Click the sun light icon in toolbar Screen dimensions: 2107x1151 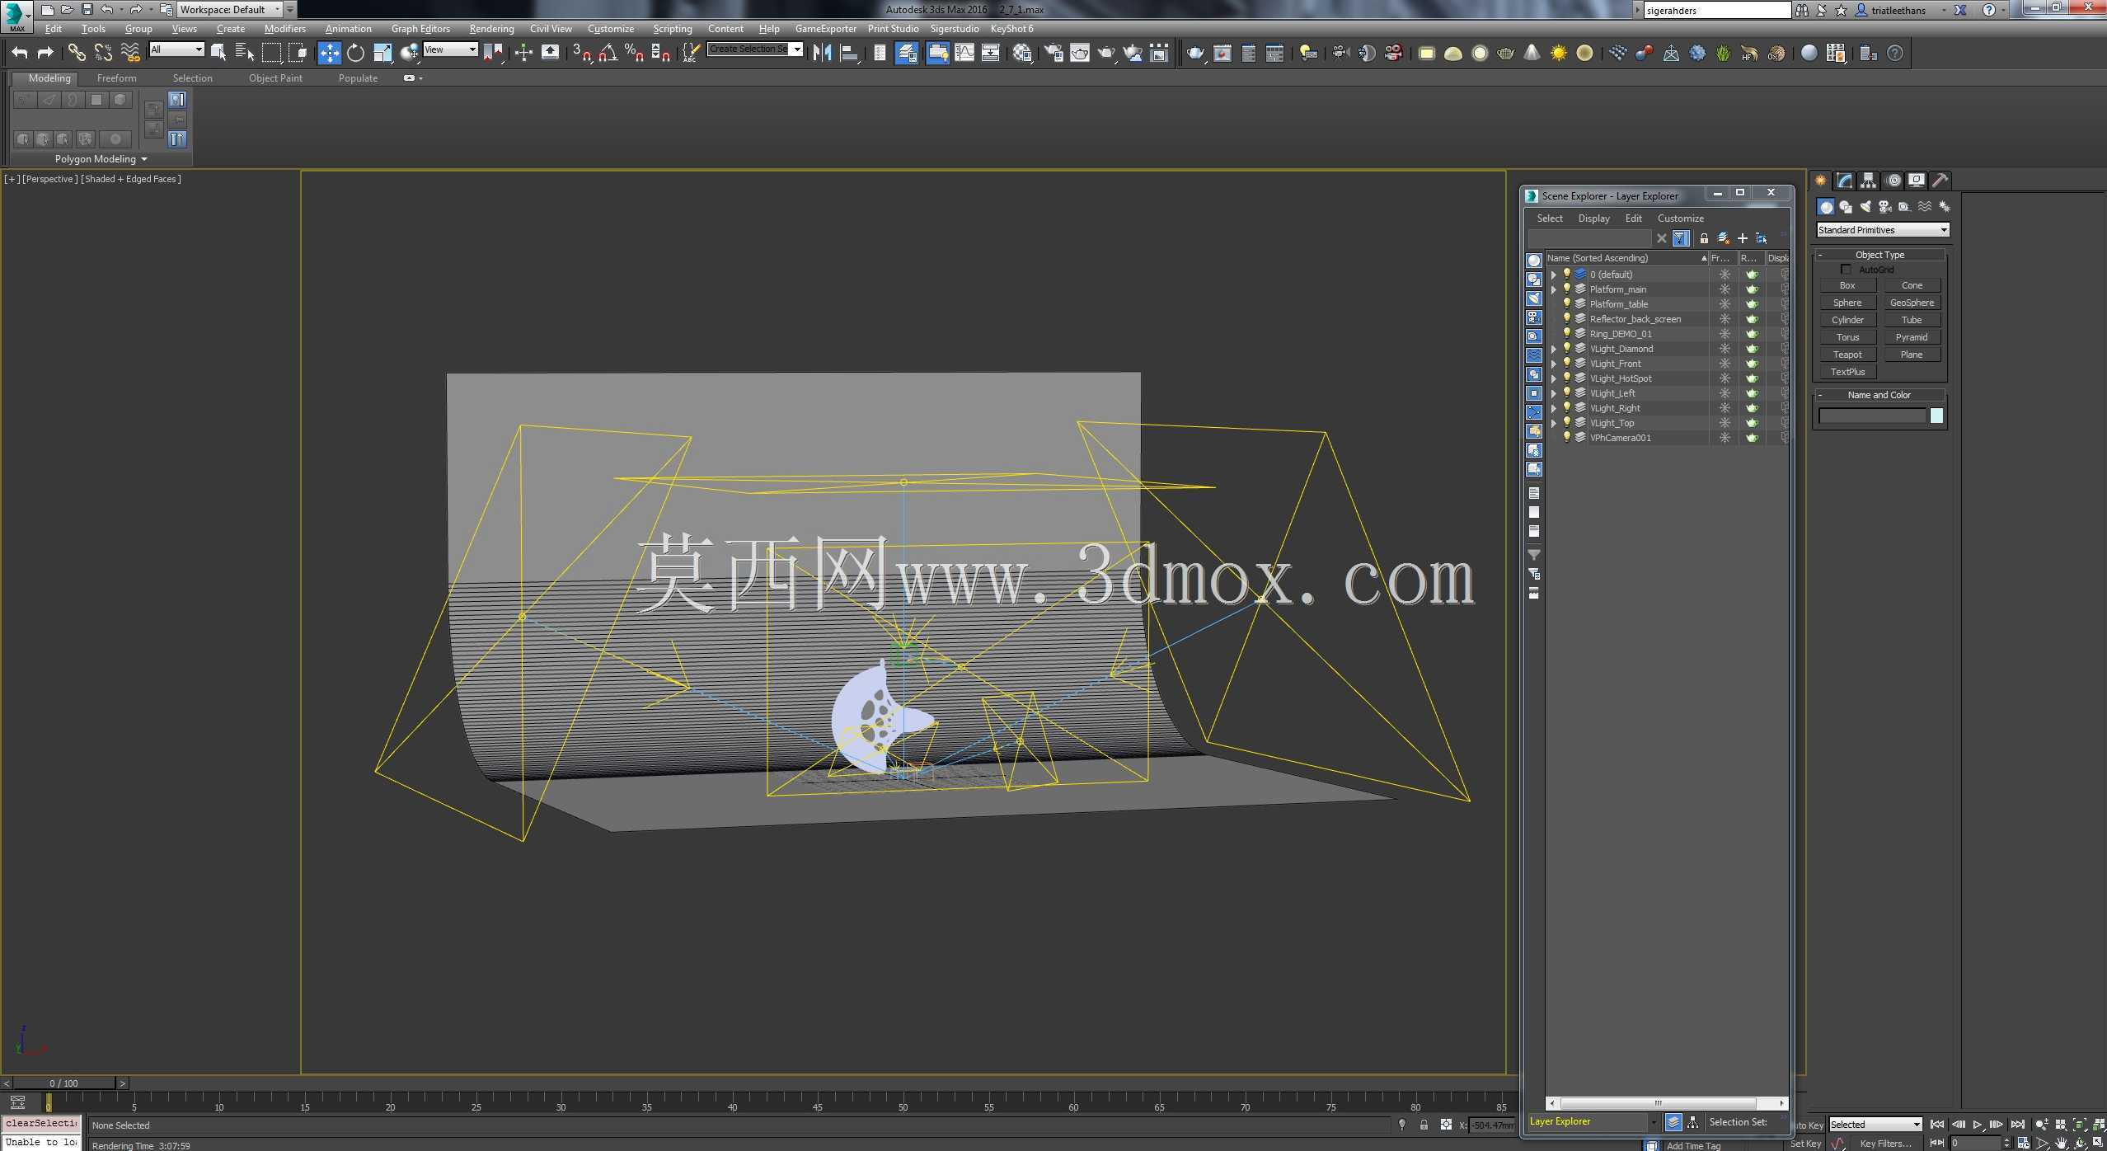(1558, 53)
